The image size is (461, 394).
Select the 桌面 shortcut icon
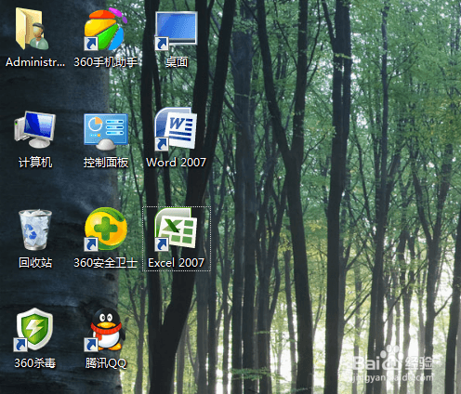176,31
